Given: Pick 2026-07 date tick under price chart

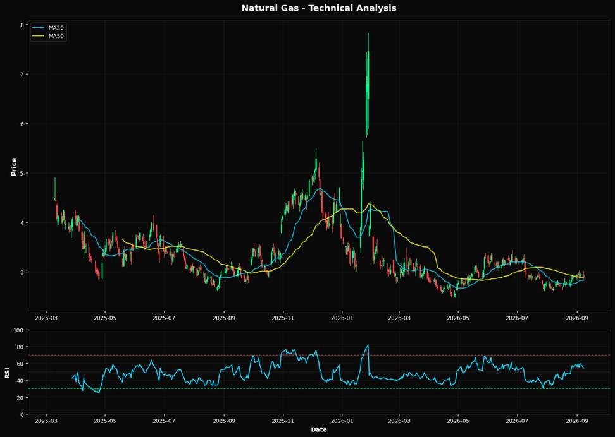Looking at the screenshot, I should click(518, 318).
